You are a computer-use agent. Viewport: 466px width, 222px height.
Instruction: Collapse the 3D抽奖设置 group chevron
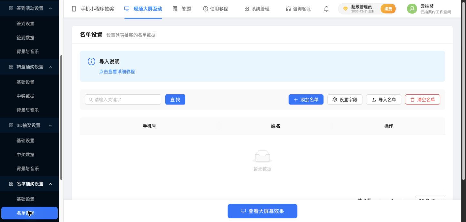tap(50, 125)
